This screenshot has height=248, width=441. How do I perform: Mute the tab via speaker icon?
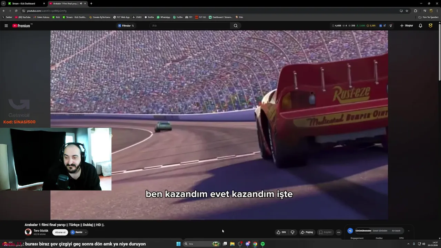pyautogui.click(x=81, y=3)
